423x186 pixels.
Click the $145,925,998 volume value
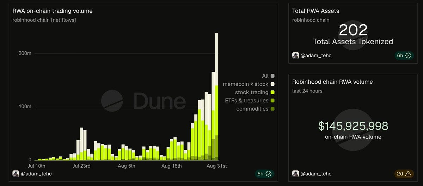click(353, 126)
